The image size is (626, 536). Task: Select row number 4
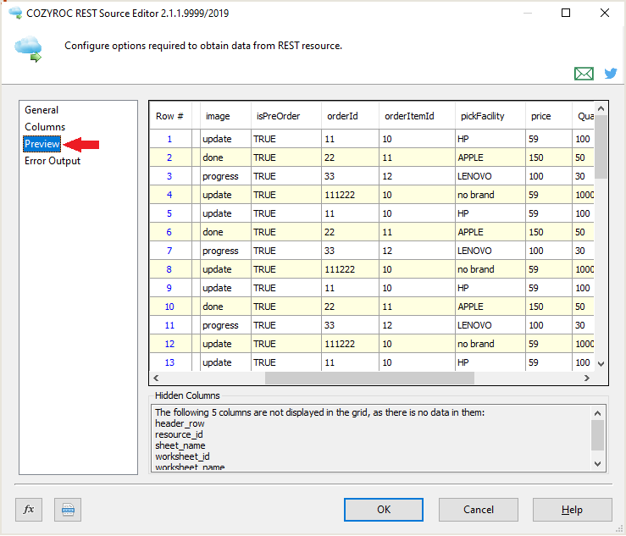(169, 195)
